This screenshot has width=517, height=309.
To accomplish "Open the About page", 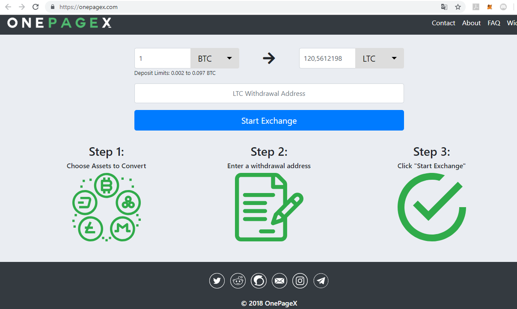I will click(471, 23).
